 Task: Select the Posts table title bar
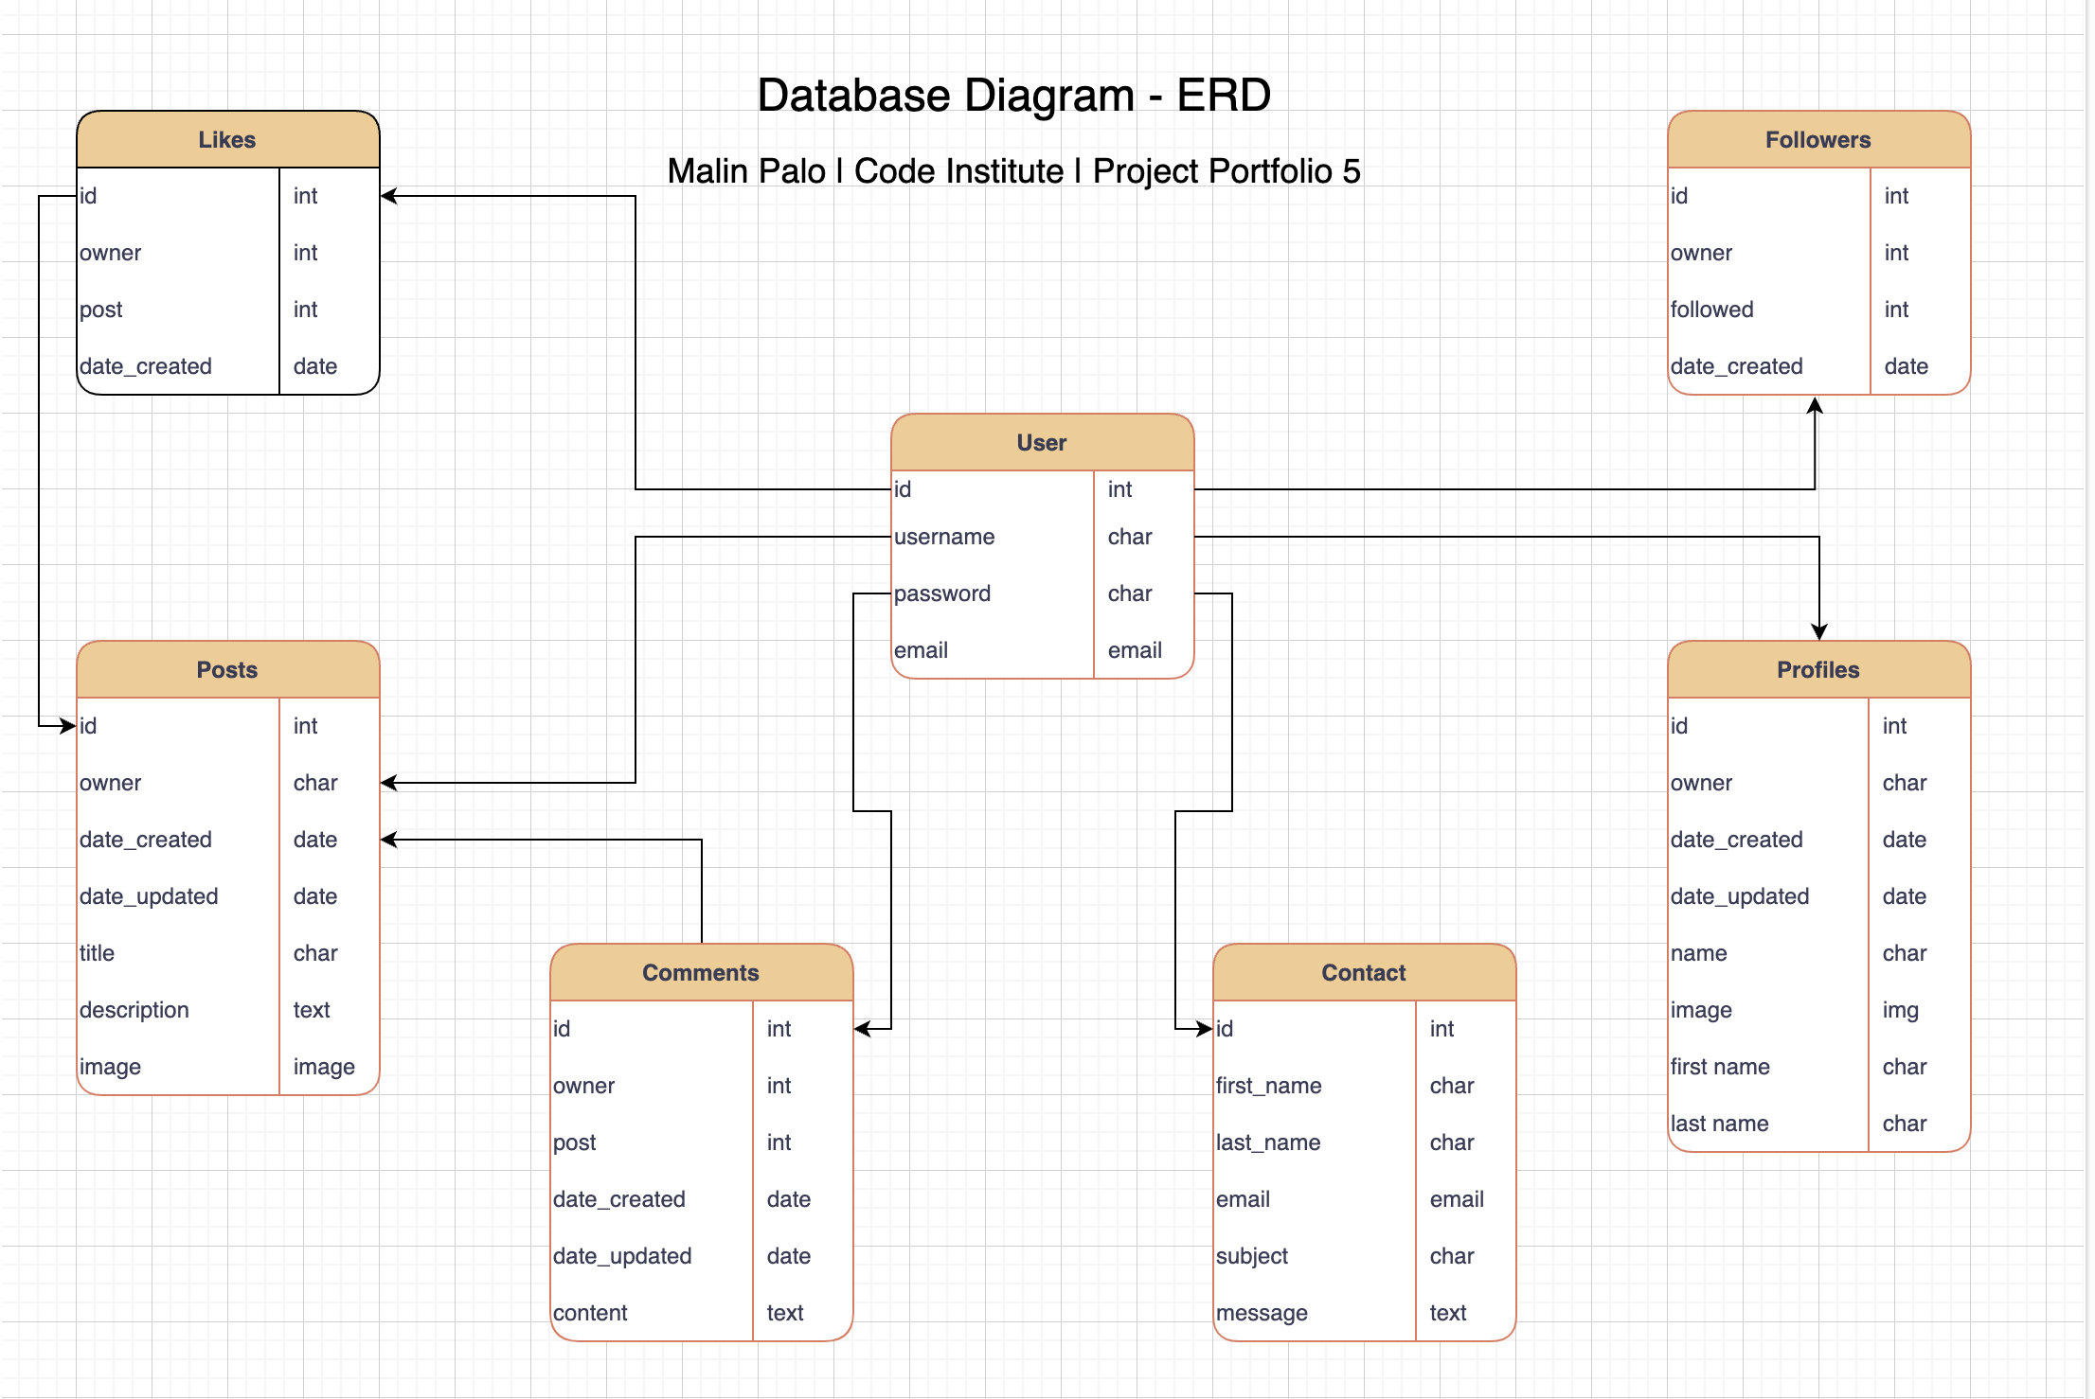click(x=227, y=668)
